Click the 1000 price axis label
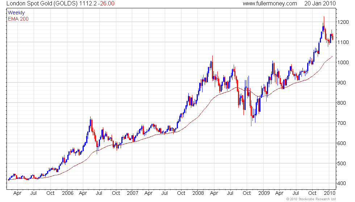 [343, 62]
